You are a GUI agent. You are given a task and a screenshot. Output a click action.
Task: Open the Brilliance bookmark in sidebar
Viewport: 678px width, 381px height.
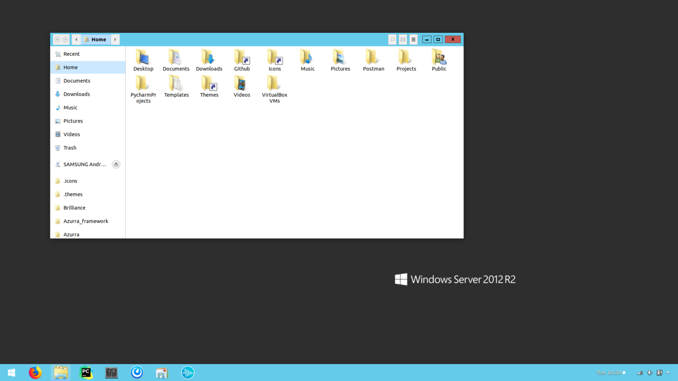click(x=88, y=208)
